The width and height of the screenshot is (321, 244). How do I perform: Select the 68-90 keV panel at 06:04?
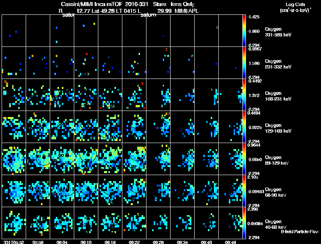(62, 191)
